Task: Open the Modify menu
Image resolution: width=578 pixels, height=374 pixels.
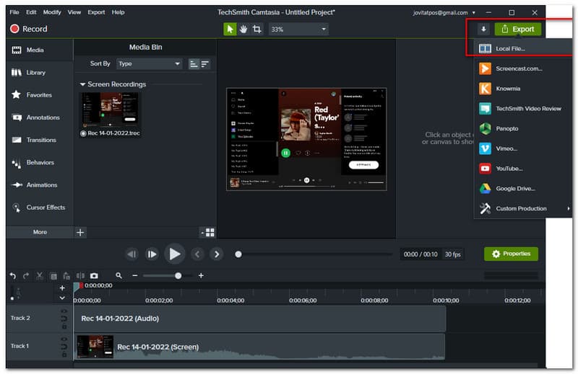Action: point(51,12)
